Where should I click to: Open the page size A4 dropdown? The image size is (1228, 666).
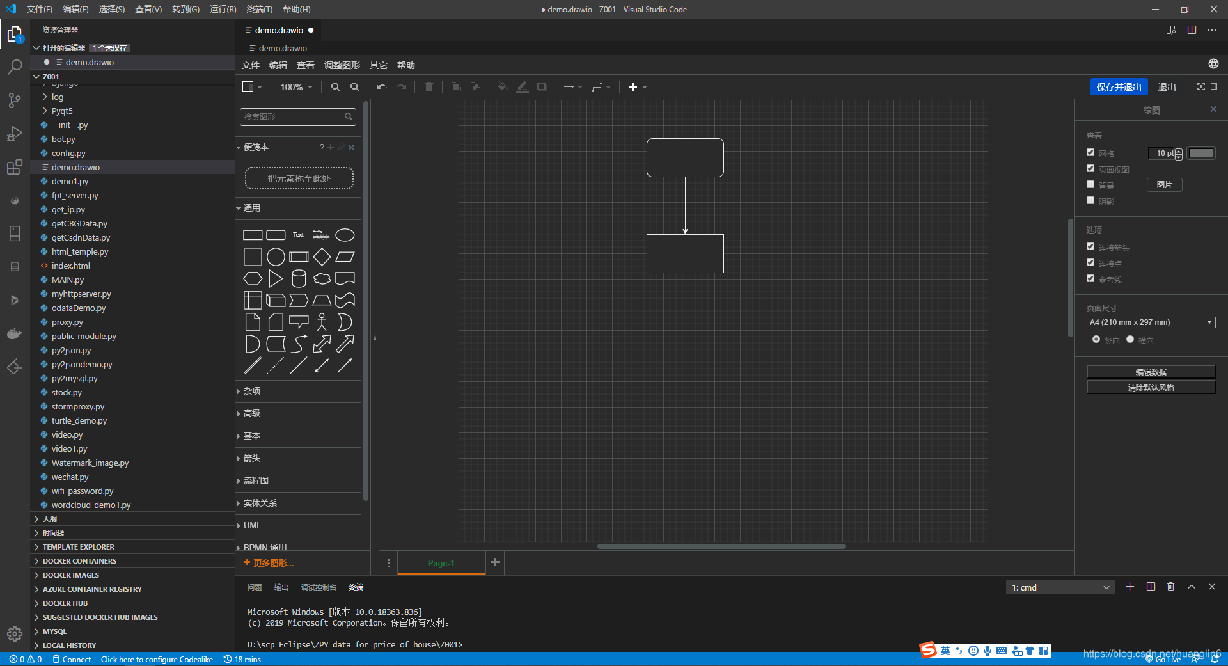click(x=1151, y=322)
